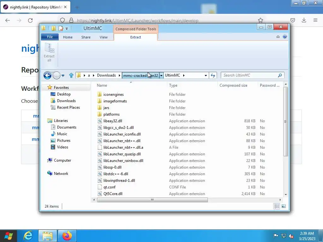323x242 pixels.
Task: Select the platforms folder row
Action: 187,114
